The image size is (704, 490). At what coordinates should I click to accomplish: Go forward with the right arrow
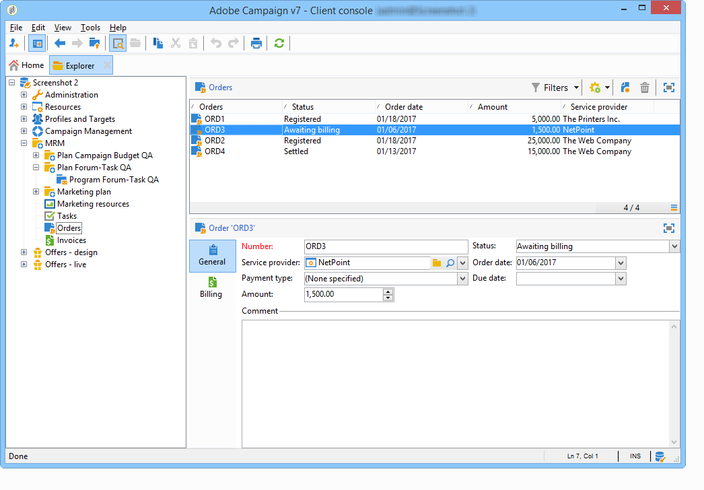[x=77, y=44]
